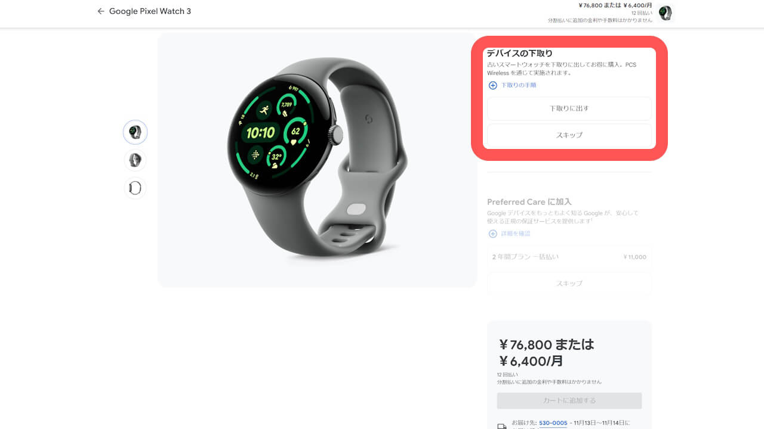This screenshot has height=429, width=764.
Task: Choose スキップ under デバイスの下取り
Action: click(x=569, y=135)
